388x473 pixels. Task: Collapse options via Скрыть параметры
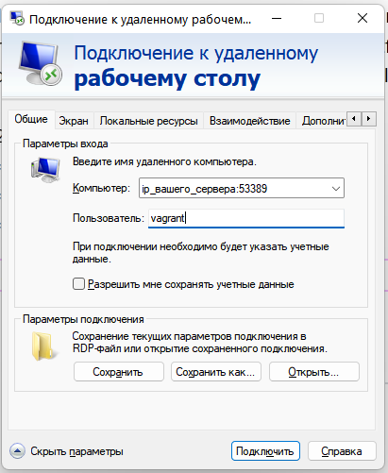coord(76,451)
